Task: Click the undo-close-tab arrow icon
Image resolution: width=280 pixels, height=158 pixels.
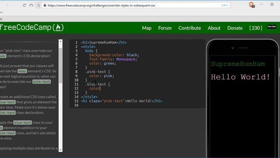Action: 31,5
